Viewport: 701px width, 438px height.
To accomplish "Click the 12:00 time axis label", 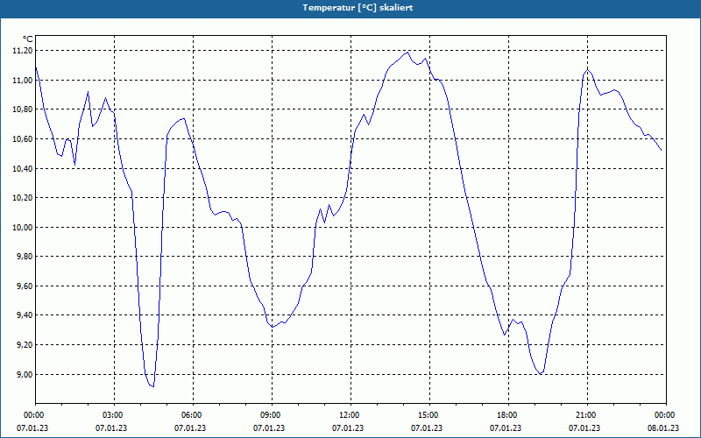I will pyautogui.click(x=350, y=415).
